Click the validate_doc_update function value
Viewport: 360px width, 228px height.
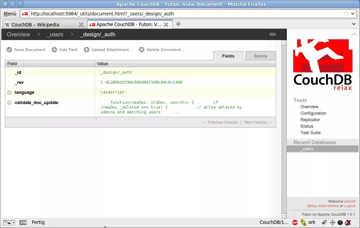tap(170, 107)
